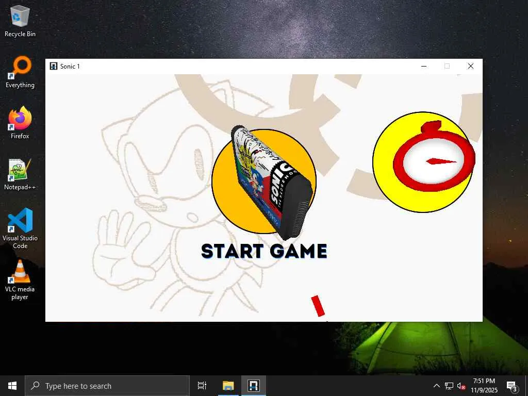Open the VLC media player shortcut
The width and height of the screenshot is (528, 396).
click(20, 280)
